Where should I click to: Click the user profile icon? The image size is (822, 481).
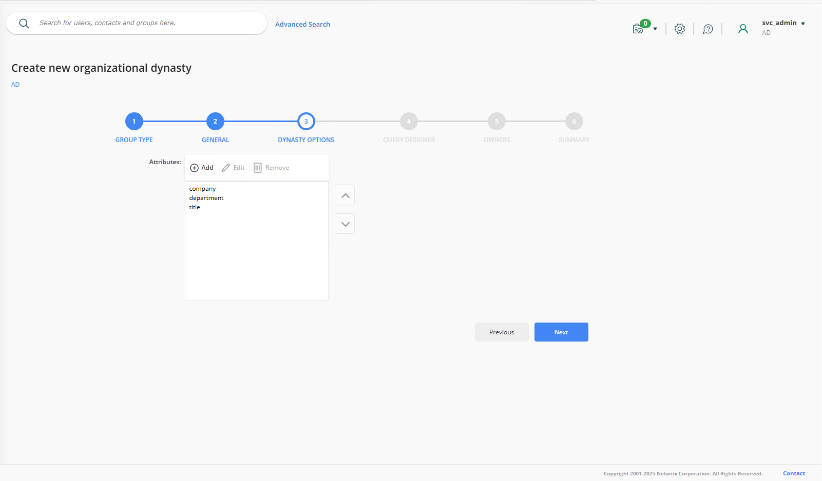click(x=743, y=29)
